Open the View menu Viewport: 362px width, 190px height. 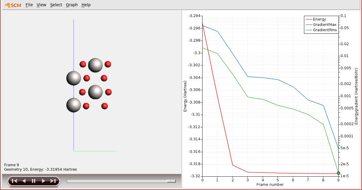(x=41, y=5)
